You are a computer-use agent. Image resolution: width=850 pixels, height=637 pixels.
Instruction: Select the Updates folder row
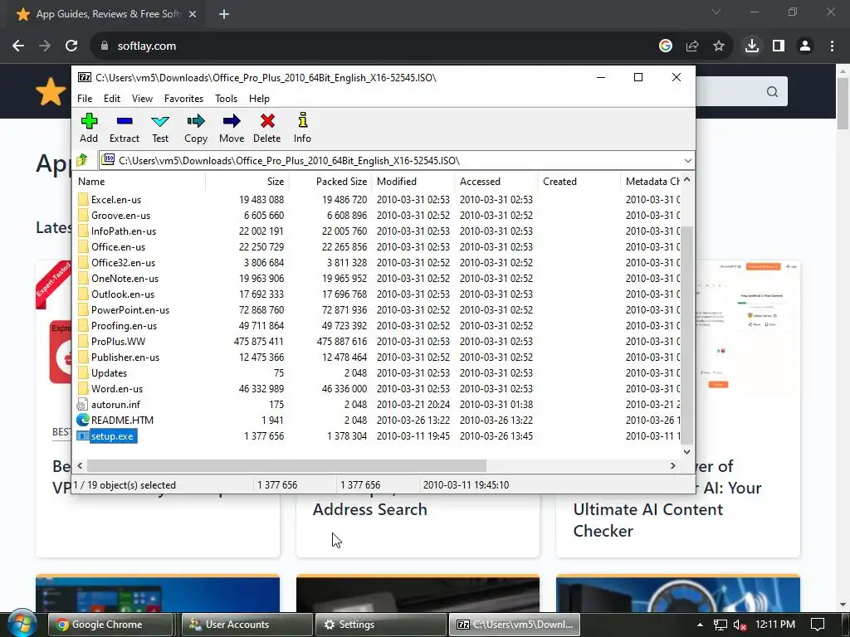378,373
